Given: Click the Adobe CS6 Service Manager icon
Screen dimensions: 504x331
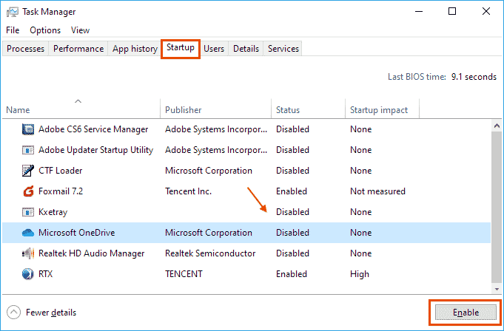Looking at the screenshot, I should point(28,129).
